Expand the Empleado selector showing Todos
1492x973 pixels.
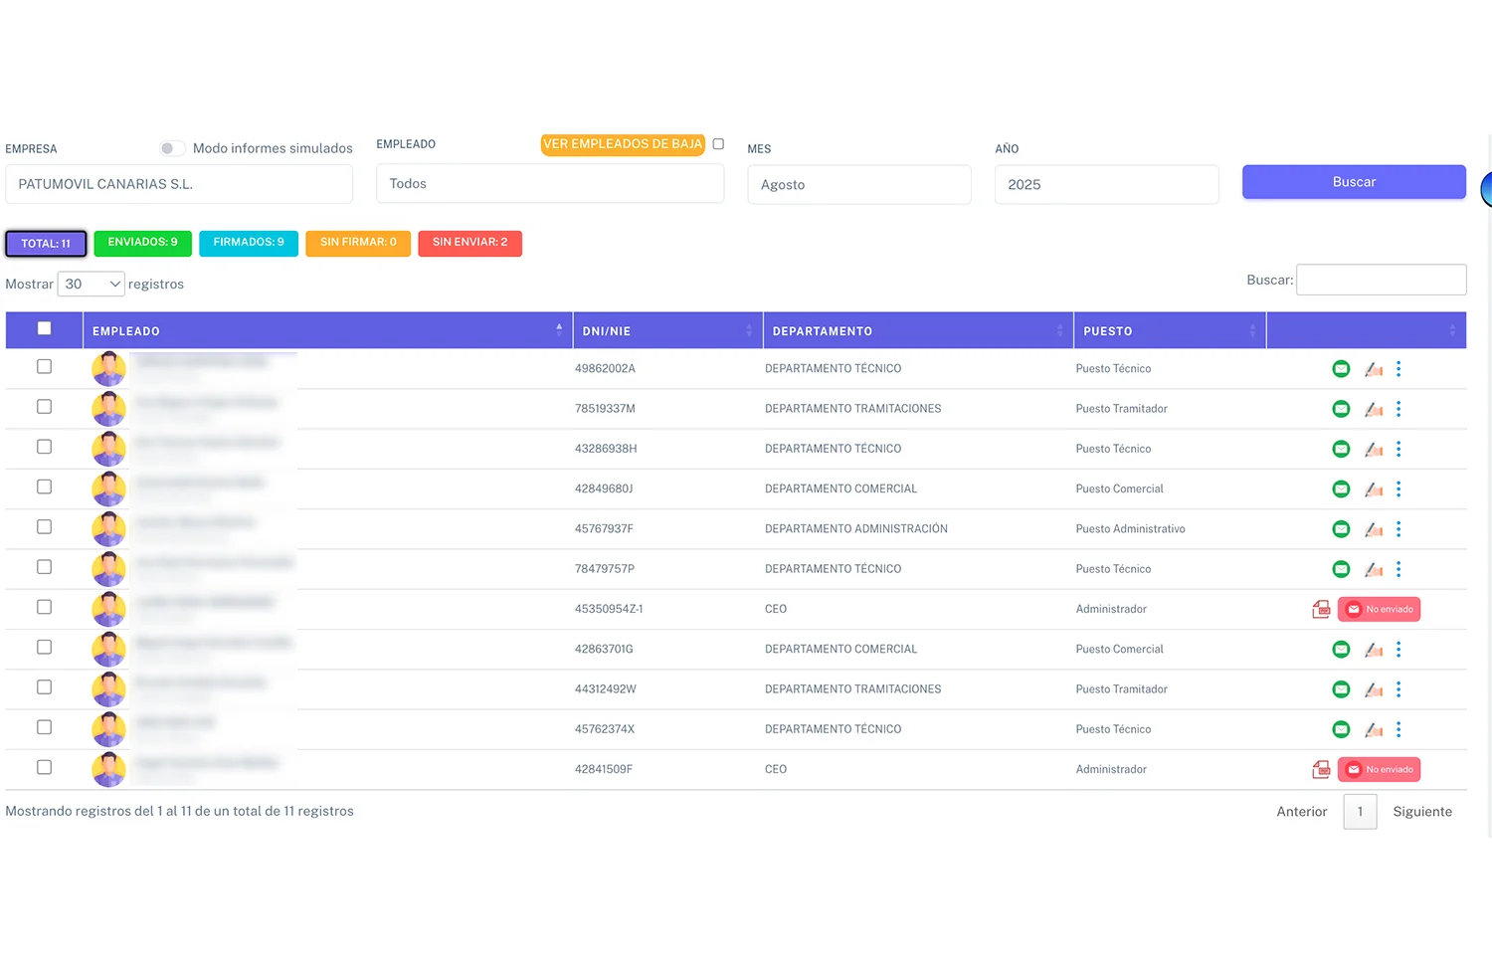click(549, 184)
